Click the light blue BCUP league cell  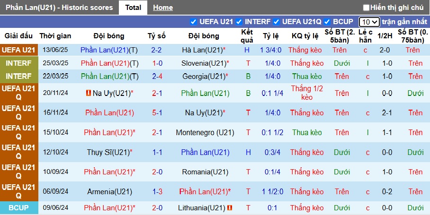(18, 207)
